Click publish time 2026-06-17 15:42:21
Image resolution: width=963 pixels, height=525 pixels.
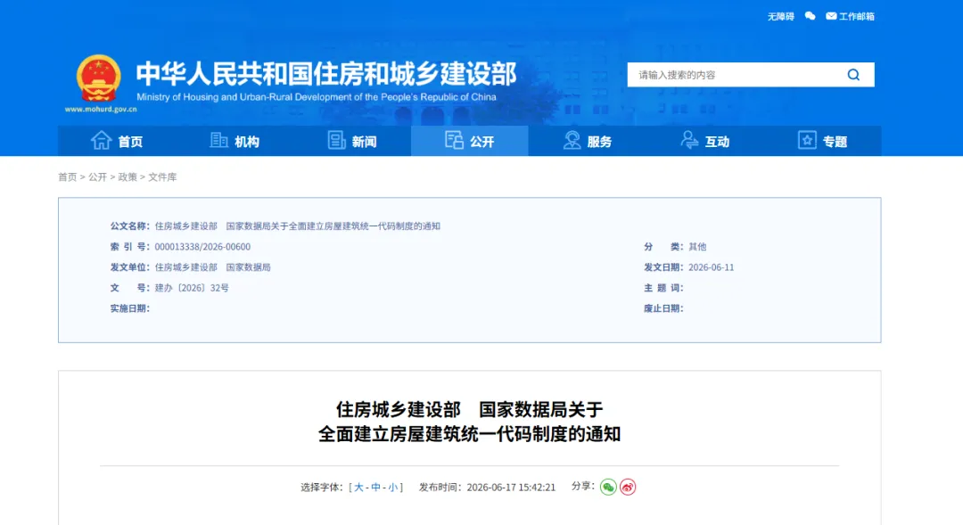pyautogui.click(x=511, y=488)
